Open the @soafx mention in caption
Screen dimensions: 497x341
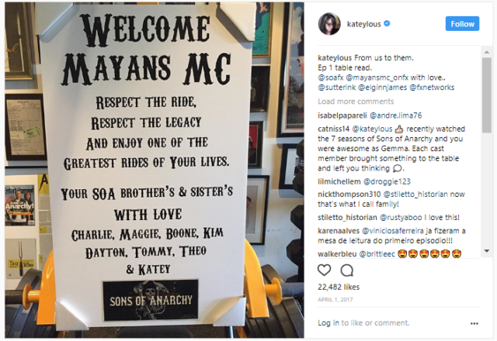click(331, 77)
